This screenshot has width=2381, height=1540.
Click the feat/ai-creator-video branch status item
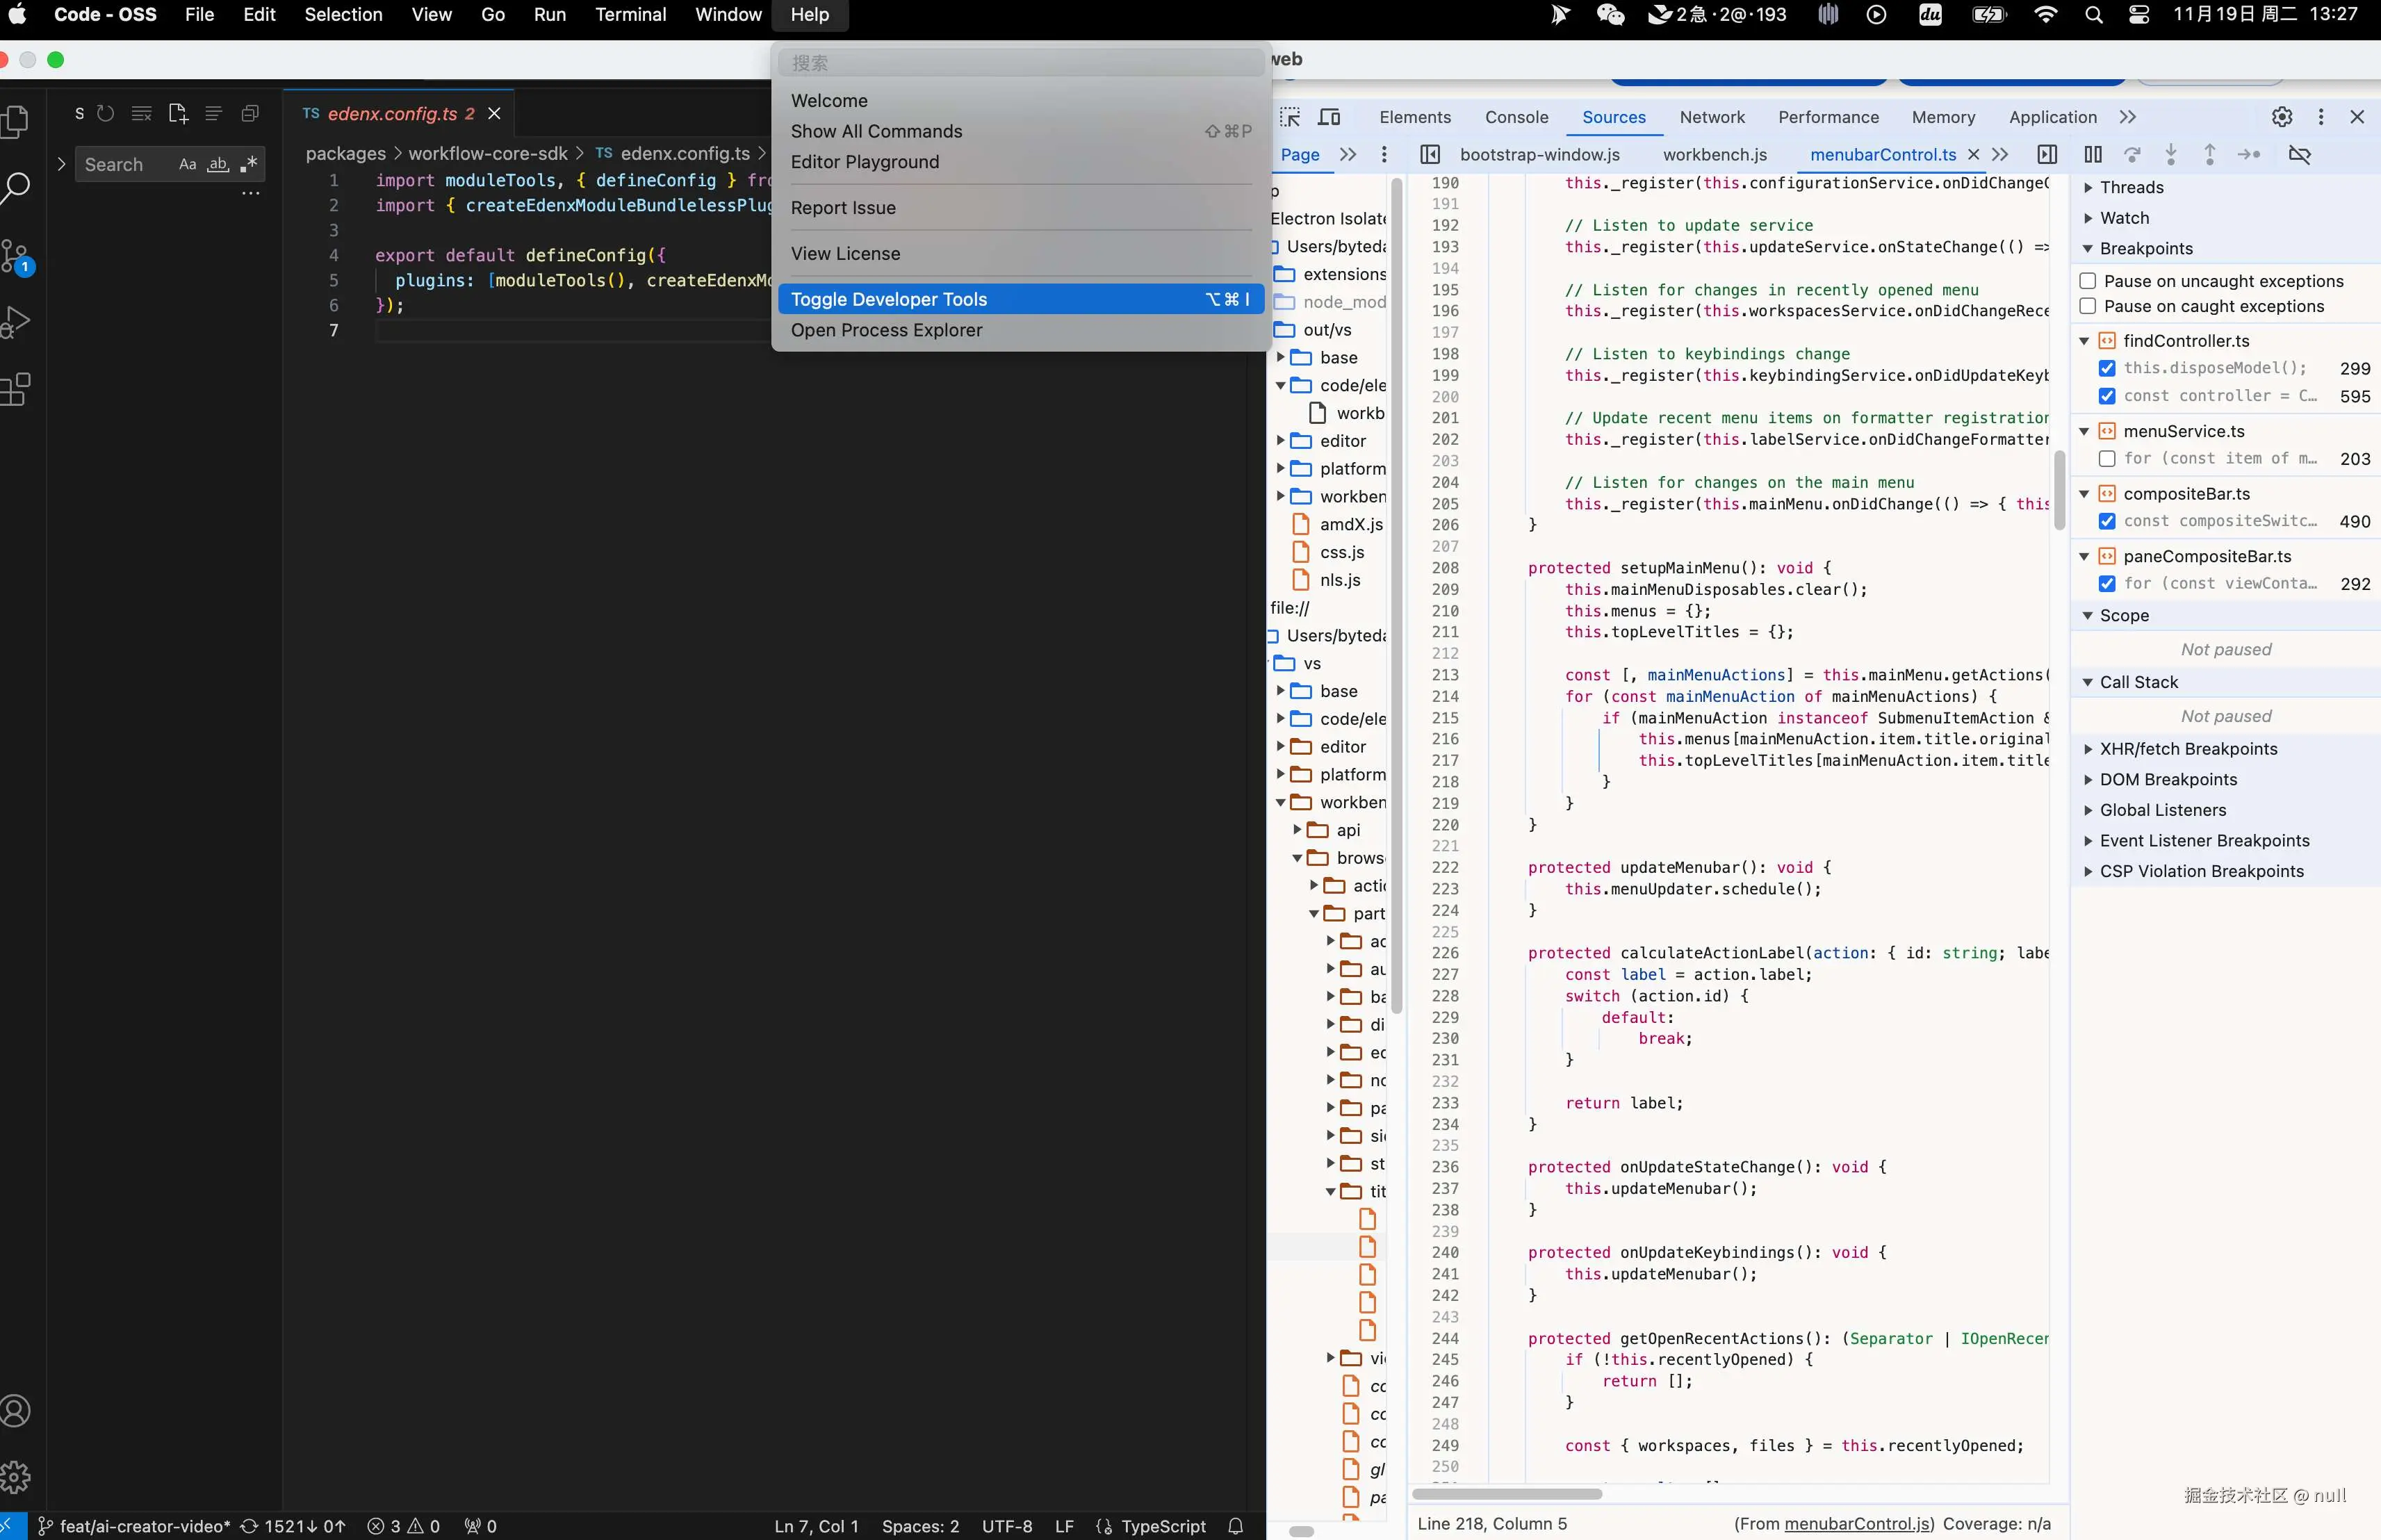(135, 1526)
